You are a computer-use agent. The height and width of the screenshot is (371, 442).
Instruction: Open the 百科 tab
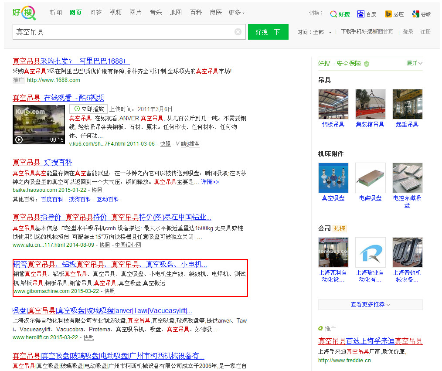(x=196, y=13)
